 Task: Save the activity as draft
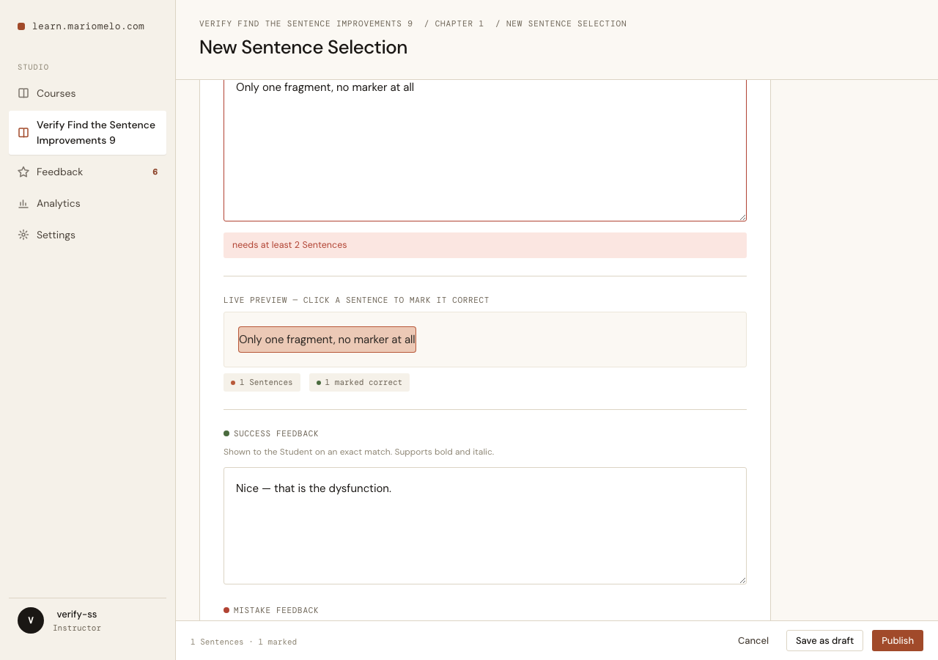(824, 640)
